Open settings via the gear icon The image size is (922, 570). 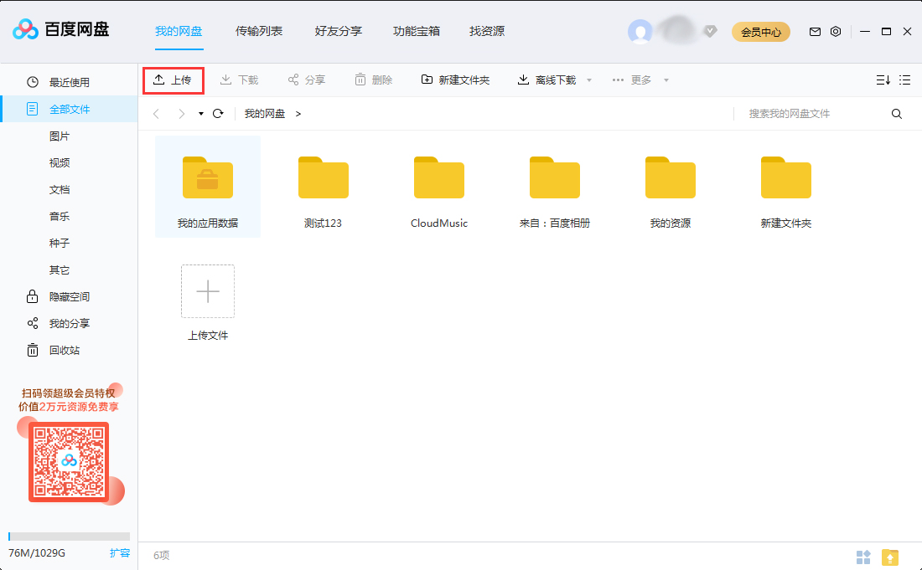pyautogui.click(x=835, y=31)
